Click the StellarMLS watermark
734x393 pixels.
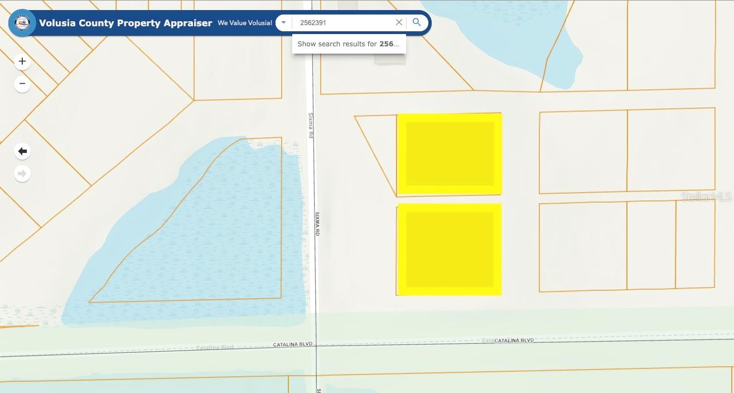pos(706,196)
